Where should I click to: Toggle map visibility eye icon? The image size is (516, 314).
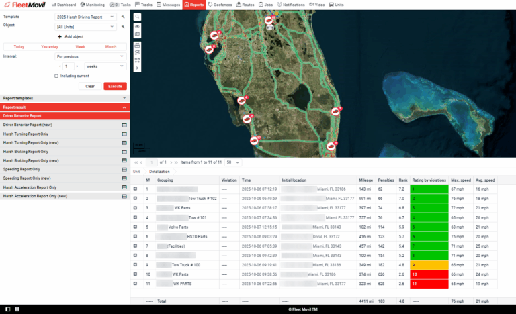[x=137, y=26]
